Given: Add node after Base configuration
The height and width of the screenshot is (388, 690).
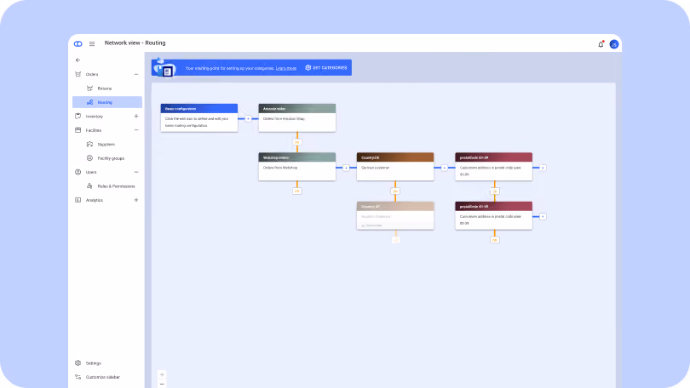Looking at the screenshot, I should tap(248, 118).
